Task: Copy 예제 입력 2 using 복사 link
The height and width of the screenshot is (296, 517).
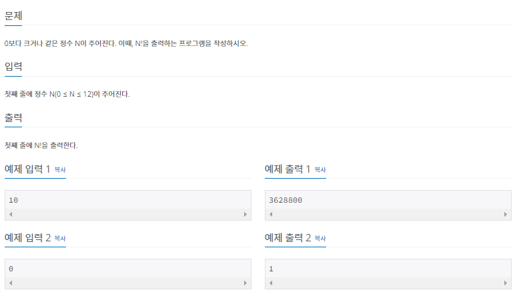Action: tap(60, 238)
